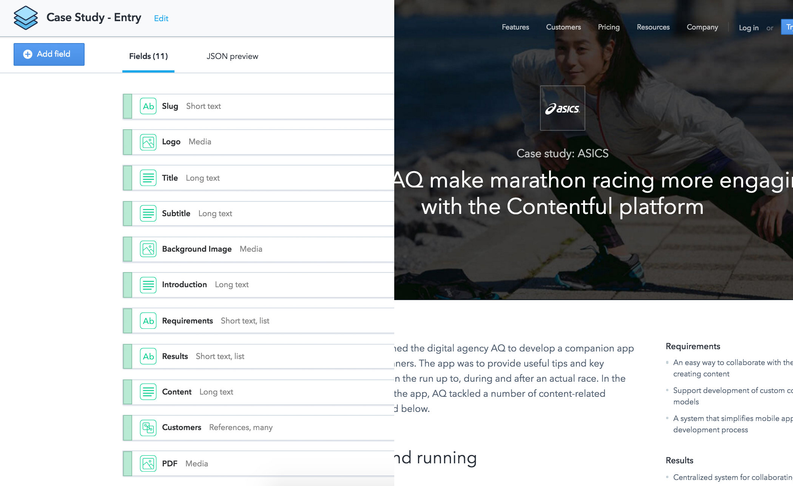Open the Customers navigation menu item
This screenshot has height=486, width=793.
pos(563,27)
